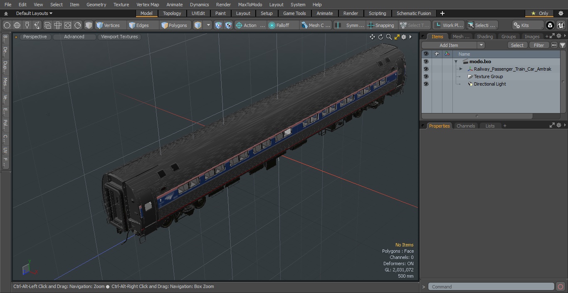The width and height of the screenshot is (568, 293).
Task: Click the solid gray cube icon
Action: pos(89,25)
